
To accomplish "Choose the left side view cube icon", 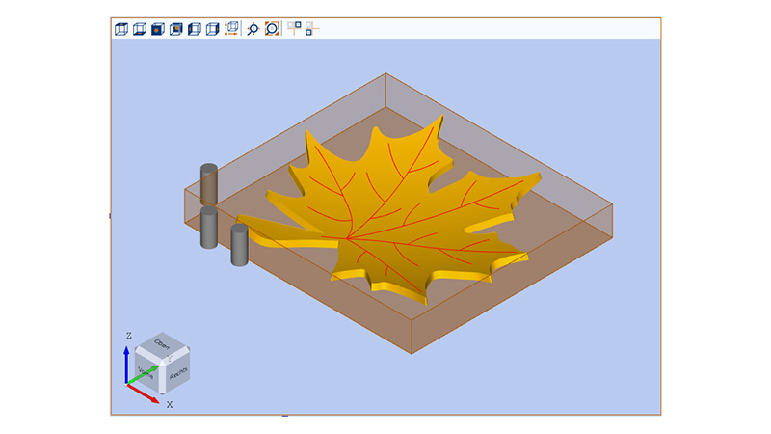I will [195, 29].
